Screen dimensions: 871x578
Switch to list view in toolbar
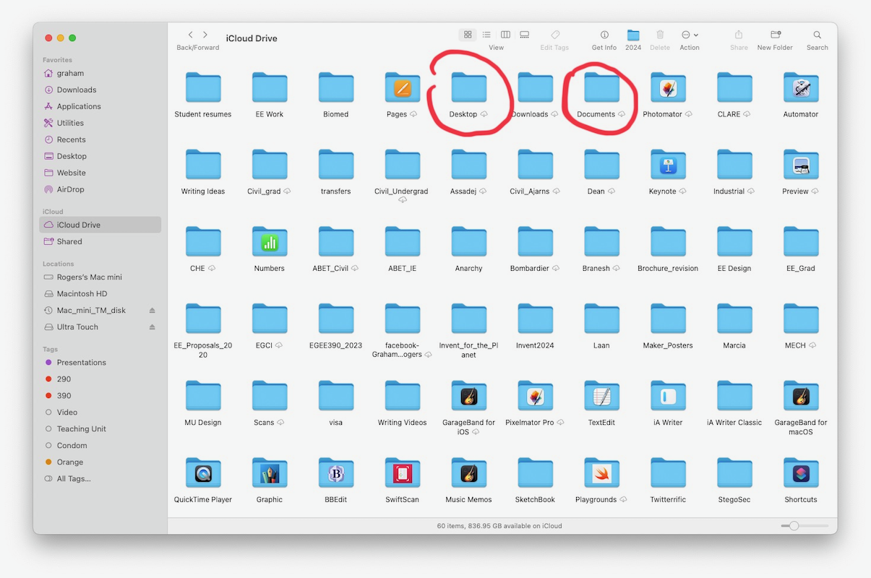(x=486, y=35)
